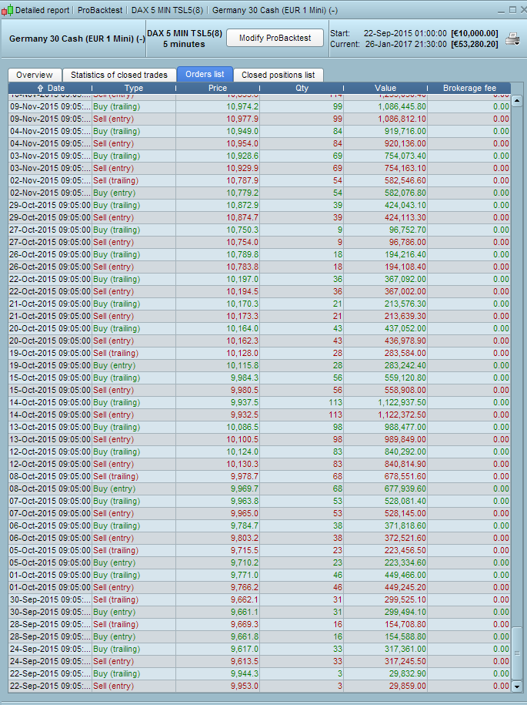Click the candlestick icon in title bar
The width and height of the screenshot is (527, 705).
(7, 10)
